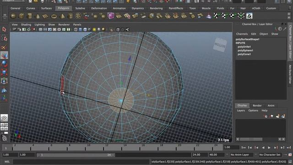Open the viewport Show menu

pyautogui.click(x=52, y=24)
